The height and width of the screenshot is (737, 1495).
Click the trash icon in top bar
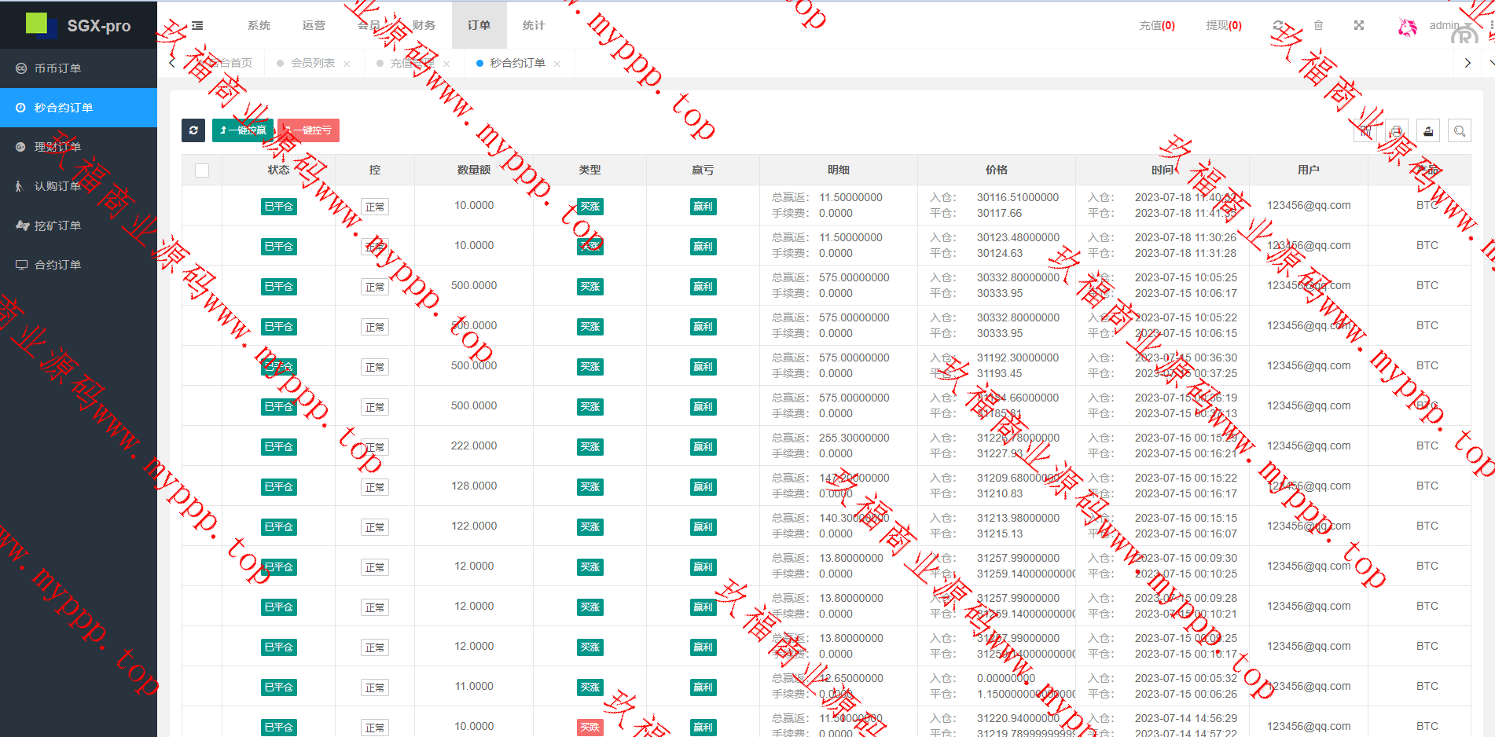[1318, 26]
